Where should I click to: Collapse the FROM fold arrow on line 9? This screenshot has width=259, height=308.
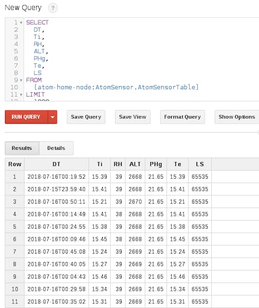pyautogui.click(x=21, y=80)
